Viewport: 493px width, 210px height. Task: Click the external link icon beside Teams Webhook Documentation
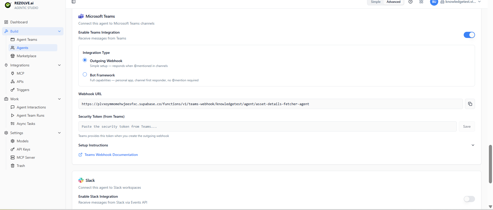click(x=80, y=155)
